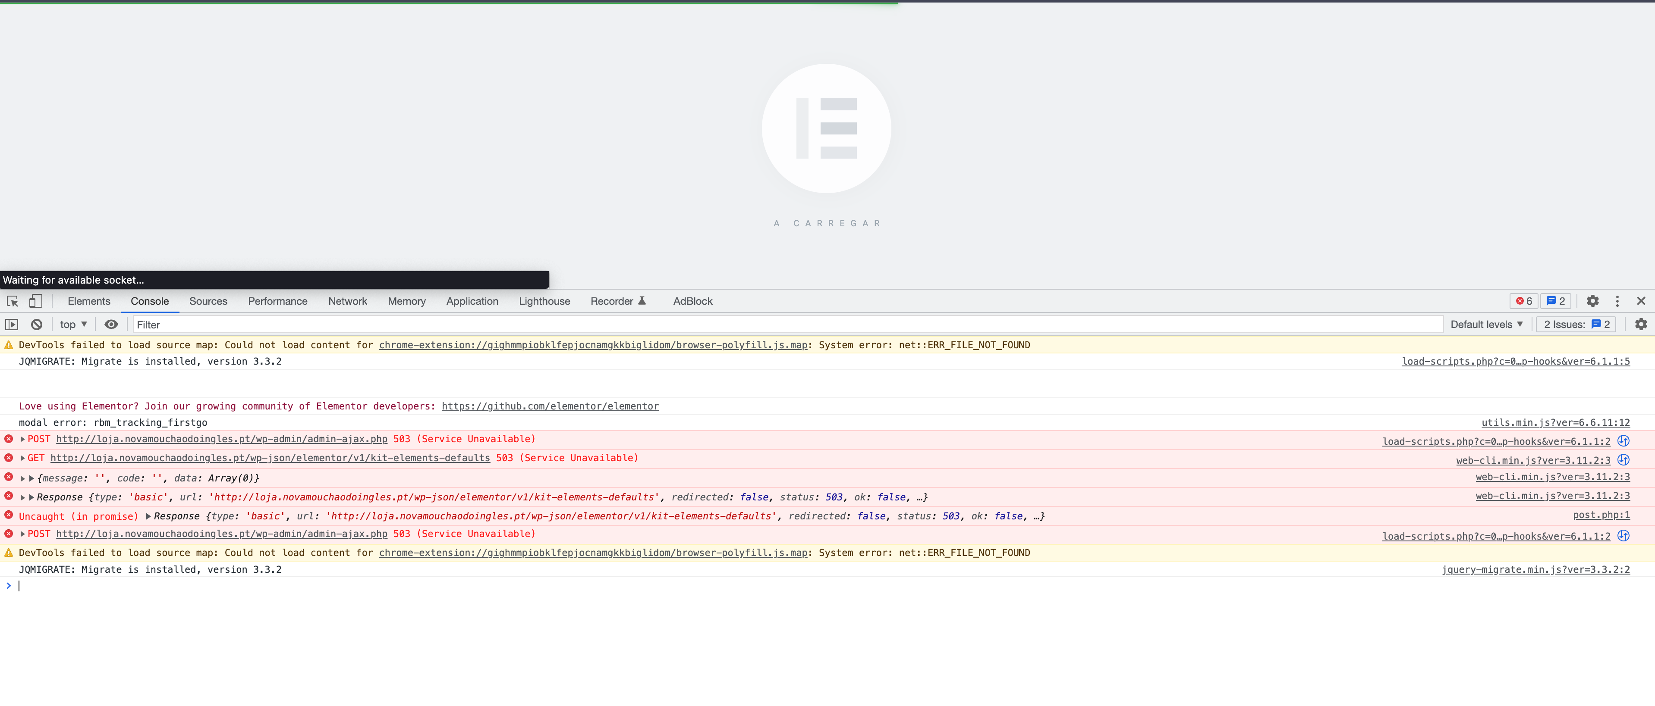Click the blue 2 messages counter badge
Viewport: 1655px width, 706px height.
tap(1555, 301)
